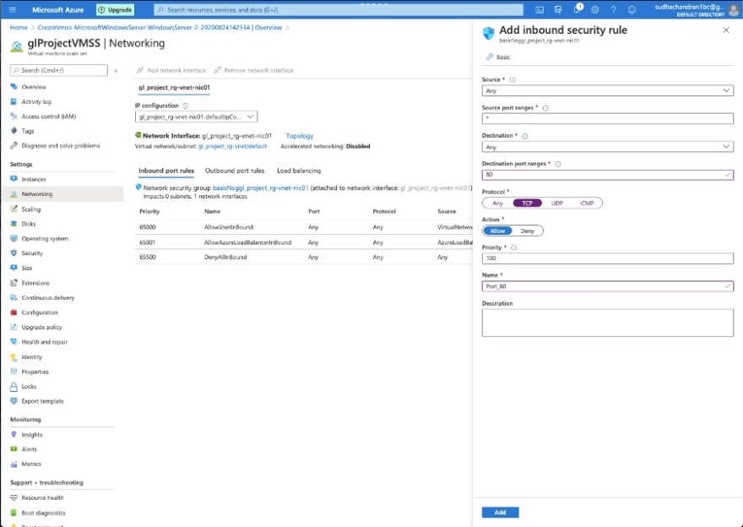Click the Insights lightbulb icon
The height and width of the screenshot is (527, 743).
(14, 435)
